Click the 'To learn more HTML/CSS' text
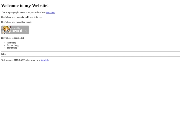 coord(13,60)
